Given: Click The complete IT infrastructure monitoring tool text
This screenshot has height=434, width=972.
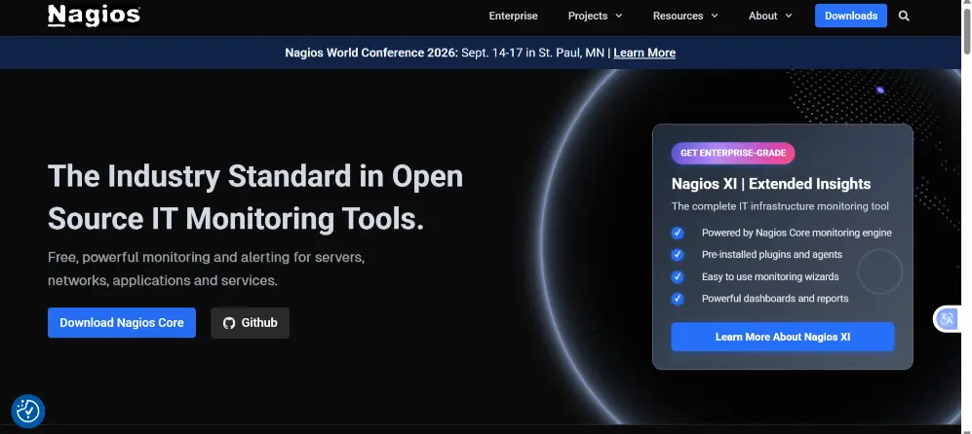Looking at the screenshot, I should point(780,206).
